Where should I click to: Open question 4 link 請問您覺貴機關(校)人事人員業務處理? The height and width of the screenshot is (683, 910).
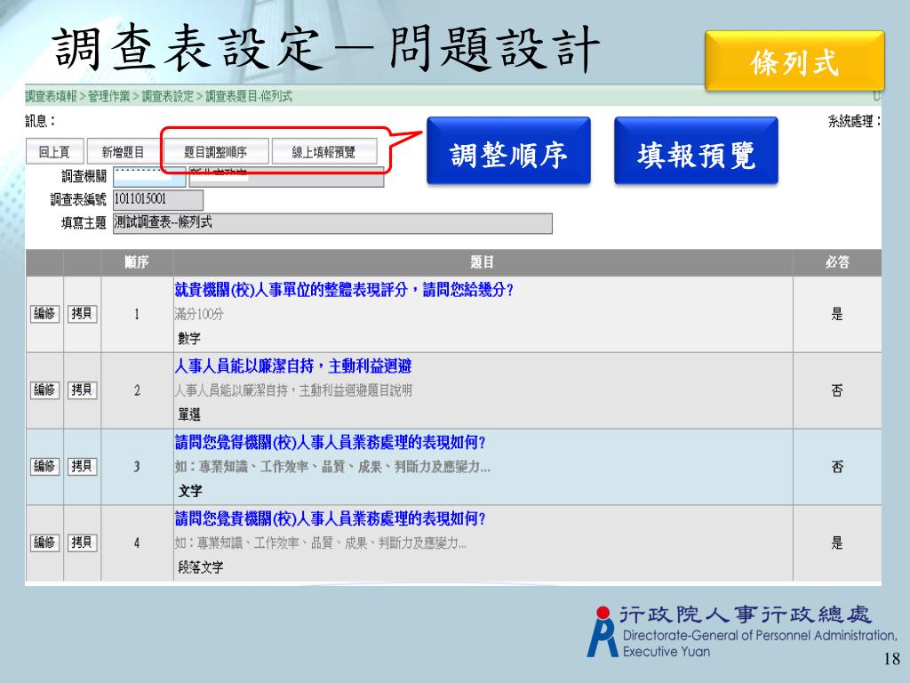[330, 518]
